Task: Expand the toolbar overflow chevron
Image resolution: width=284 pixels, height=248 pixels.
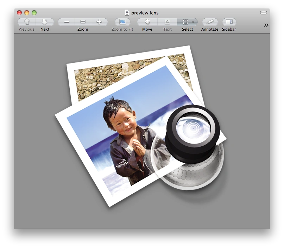Action: click(x=266, y=25)
